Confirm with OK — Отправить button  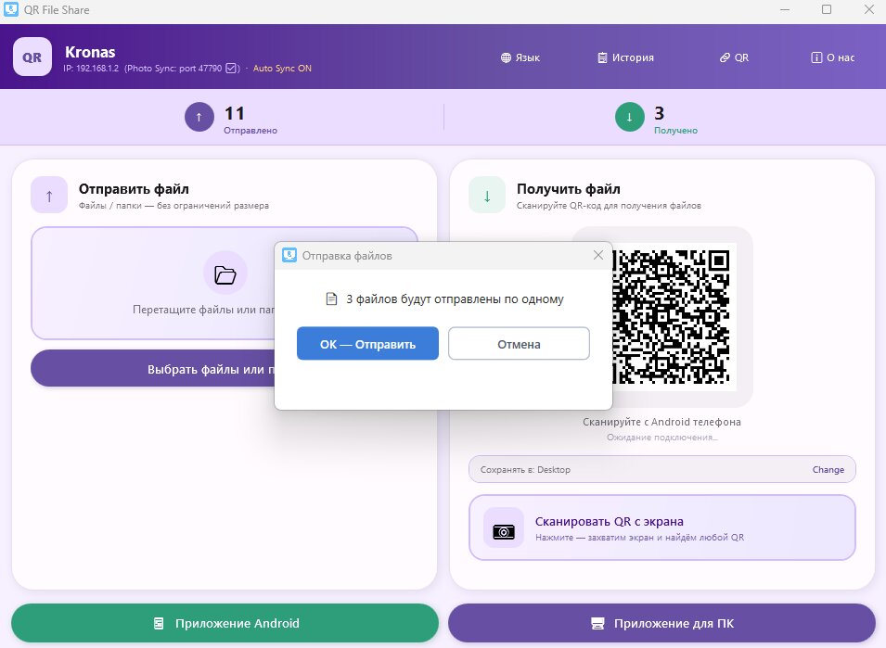pos(367,344)
